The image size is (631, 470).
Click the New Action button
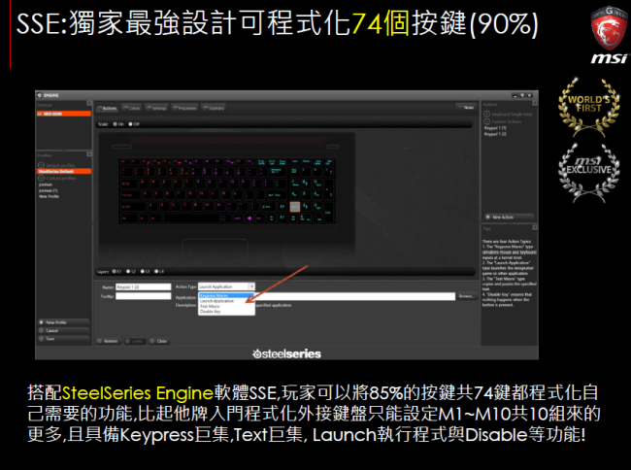[x=509, y=217]
